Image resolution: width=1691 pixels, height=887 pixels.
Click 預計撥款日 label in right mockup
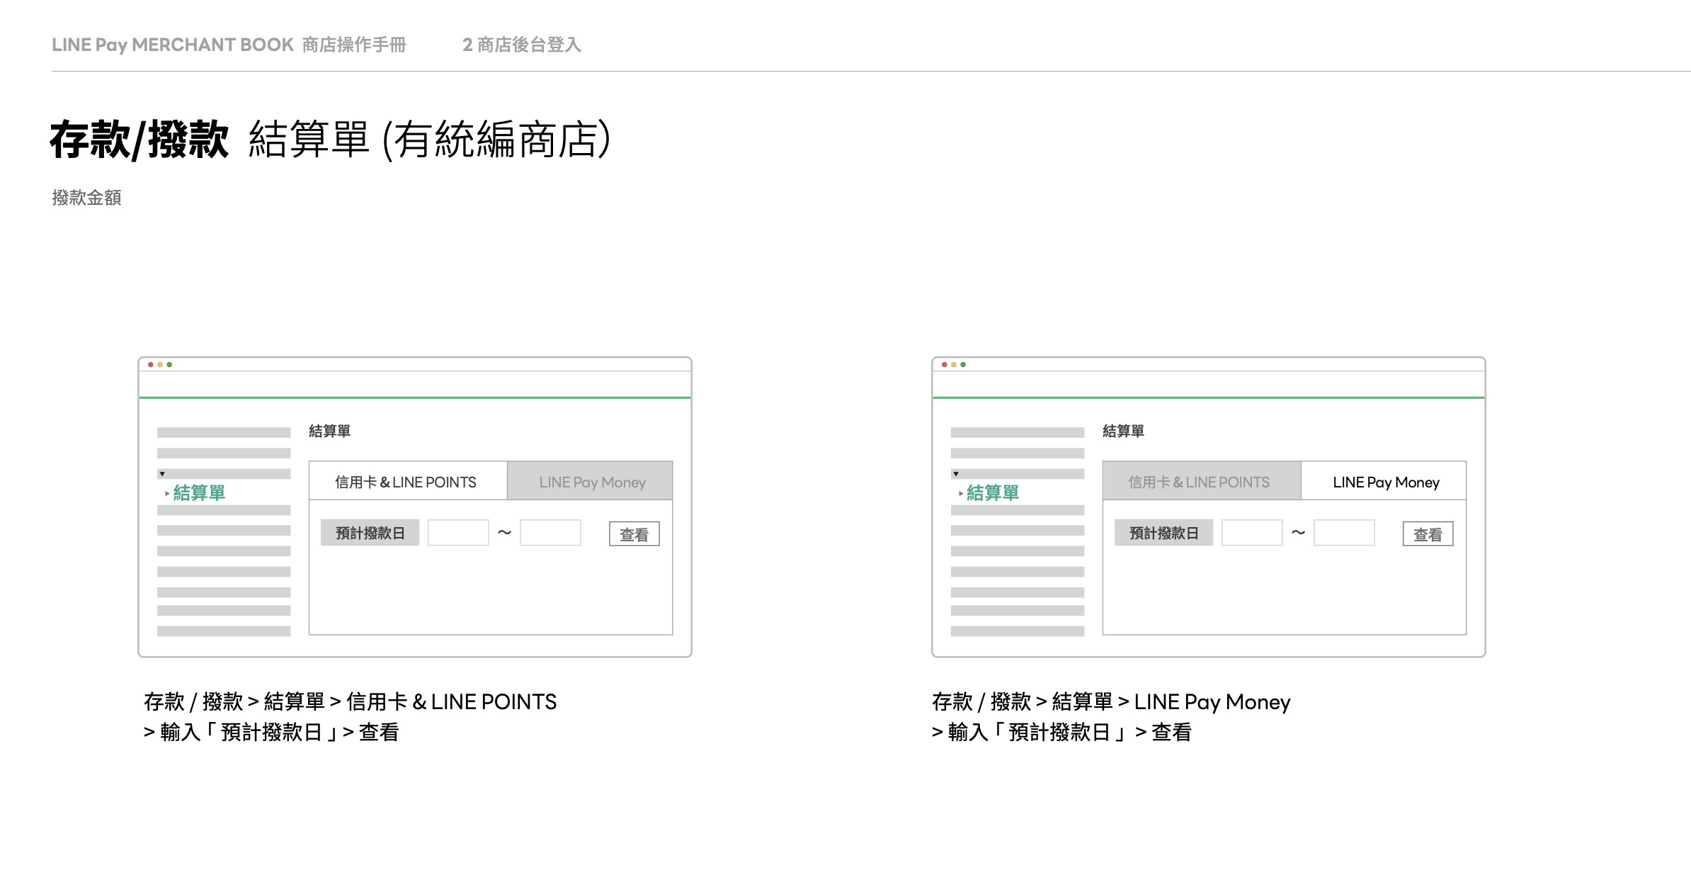click(x=1164, y=533)
